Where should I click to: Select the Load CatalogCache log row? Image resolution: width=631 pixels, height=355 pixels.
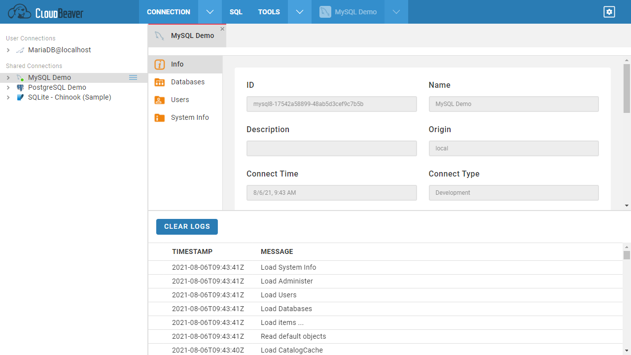386,350
